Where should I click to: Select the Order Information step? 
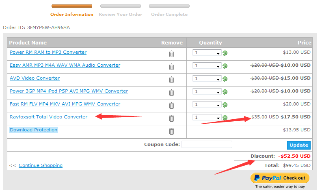click(x=72, y=14)
